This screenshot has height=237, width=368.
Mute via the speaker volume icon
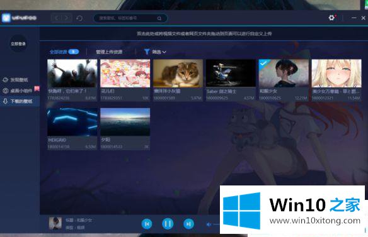click(209, 224)
